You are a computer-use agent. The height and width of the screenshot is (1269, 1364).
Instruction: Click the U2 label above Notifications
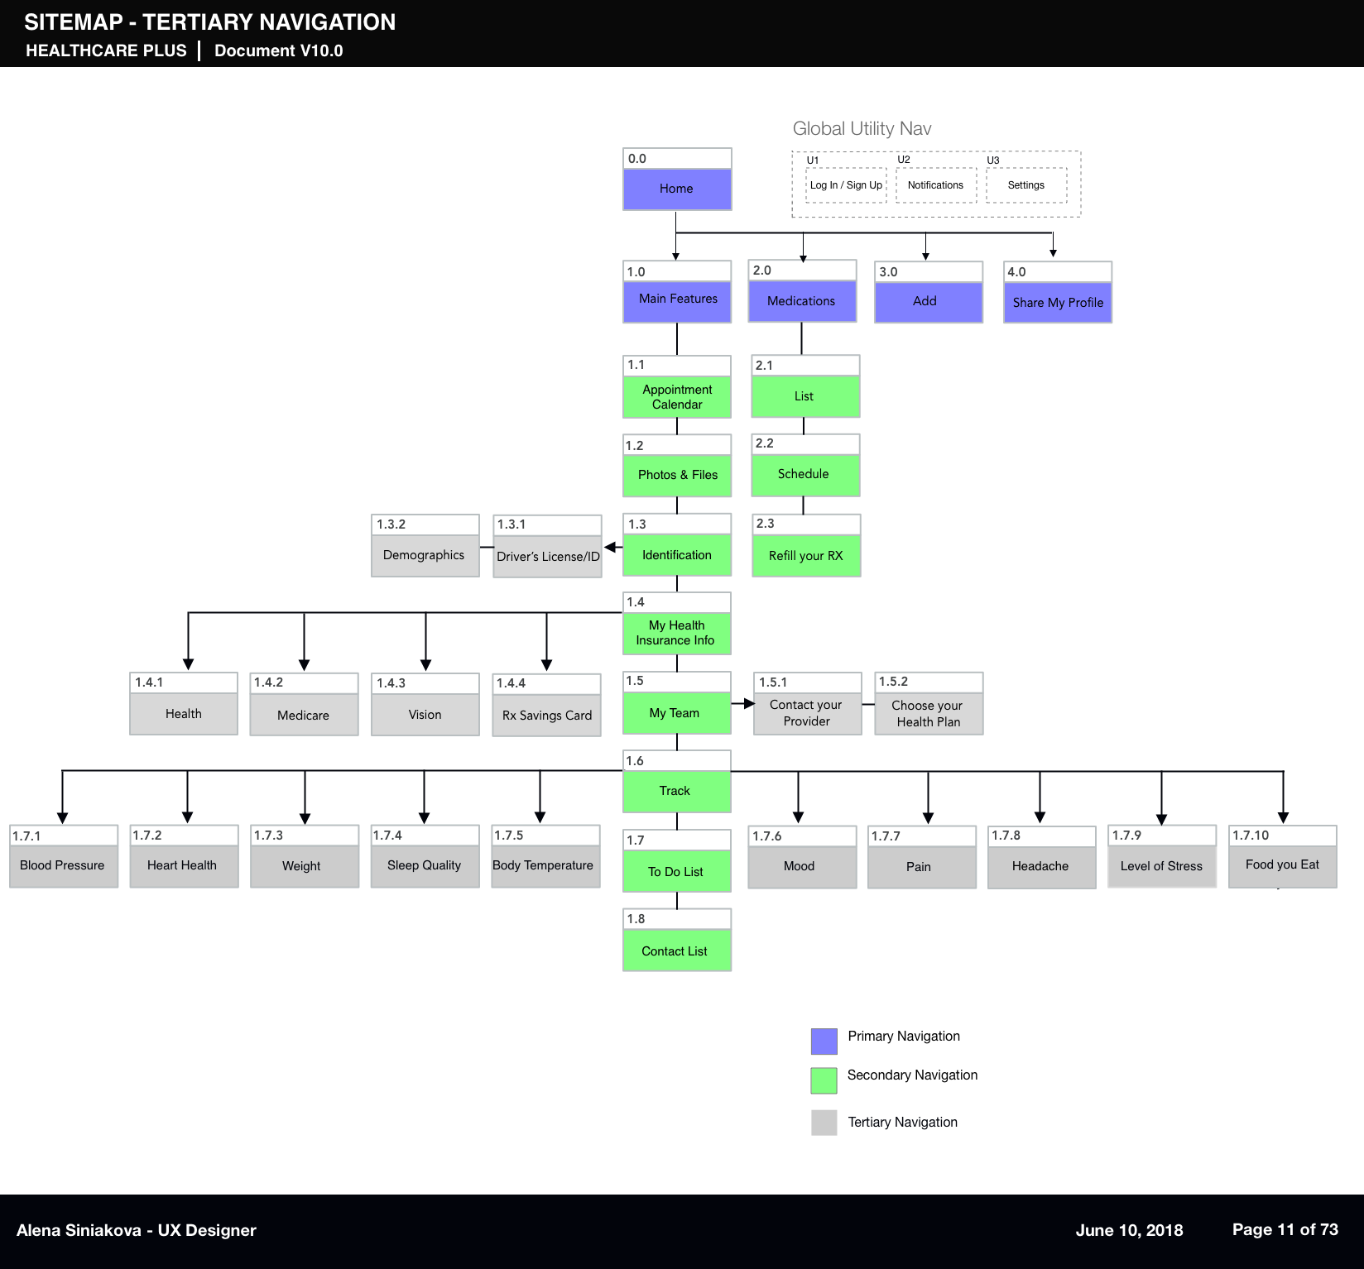coord(904,160)
